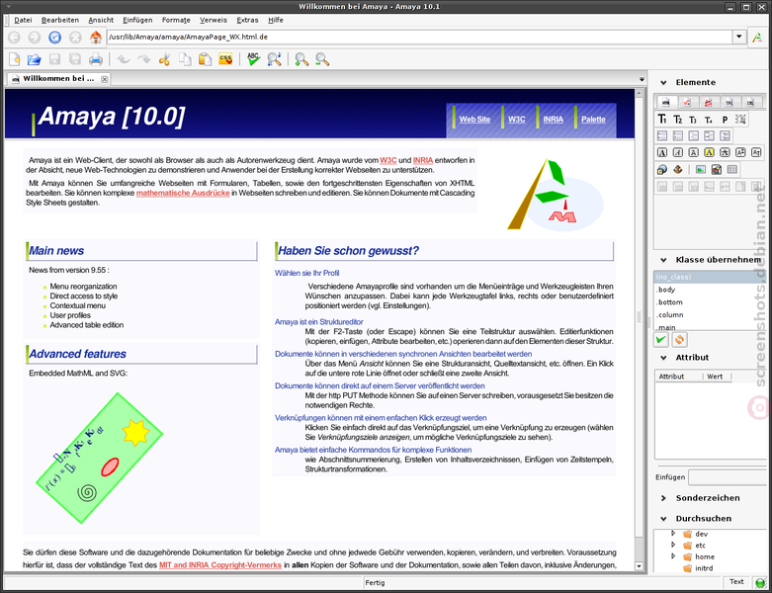The width and height of the screenshot is (772, 593).
Task: Zoom in with the green plus magnifier
Action: click(x=301, y=59)
